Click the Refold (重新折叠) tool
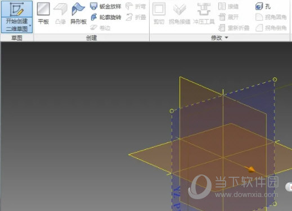This screenshot has width=292, height=211. [x=234, y=28]
